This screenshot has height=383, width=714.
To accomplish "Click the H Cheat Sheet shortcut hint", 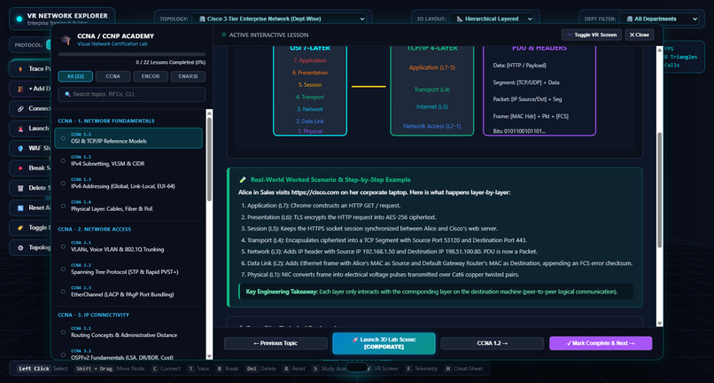I will point(464,369).
